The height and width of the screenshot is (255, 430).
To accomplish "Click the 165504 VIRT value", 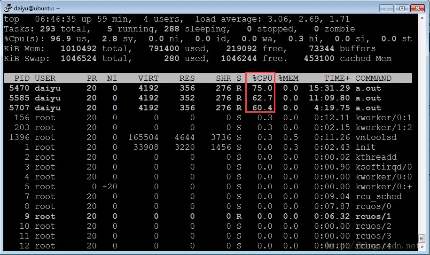I will coord(143,138).
